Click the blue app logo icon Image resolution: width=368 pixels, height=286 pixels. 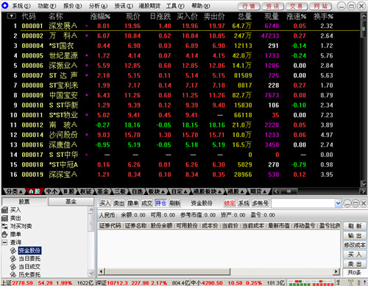pyautogui.click(x=4, y=6)
